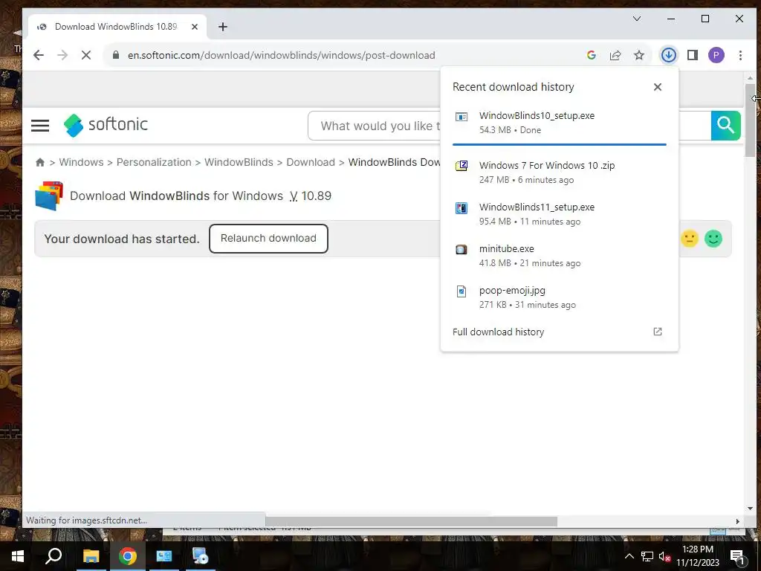
Task: Open WindowBlinds10_setup.exe download
Action: [x=559, y=123]
